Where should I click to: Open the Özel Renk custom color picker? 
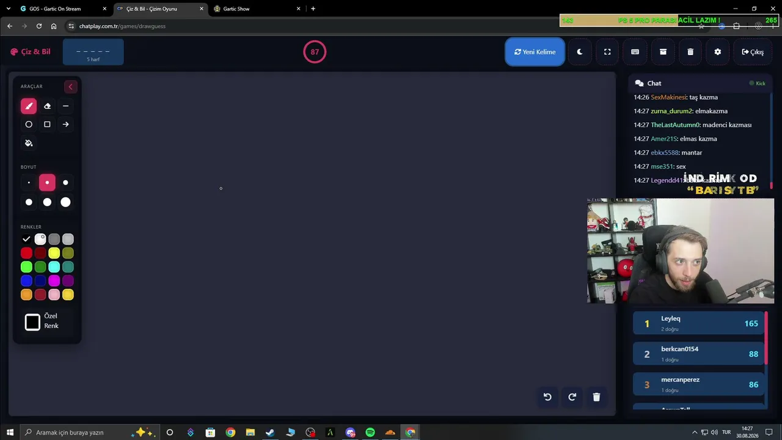tap(32, 321)
